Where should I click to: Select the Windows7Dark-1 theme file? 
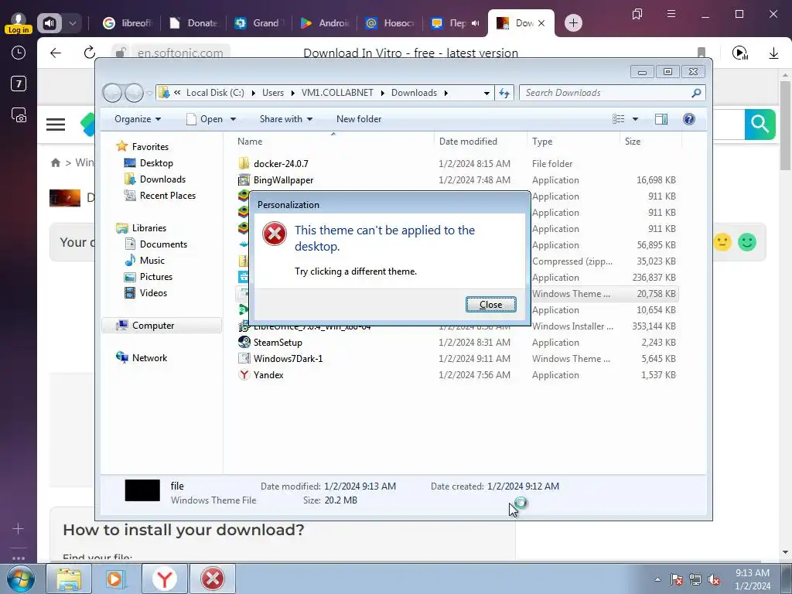point(288,359)
